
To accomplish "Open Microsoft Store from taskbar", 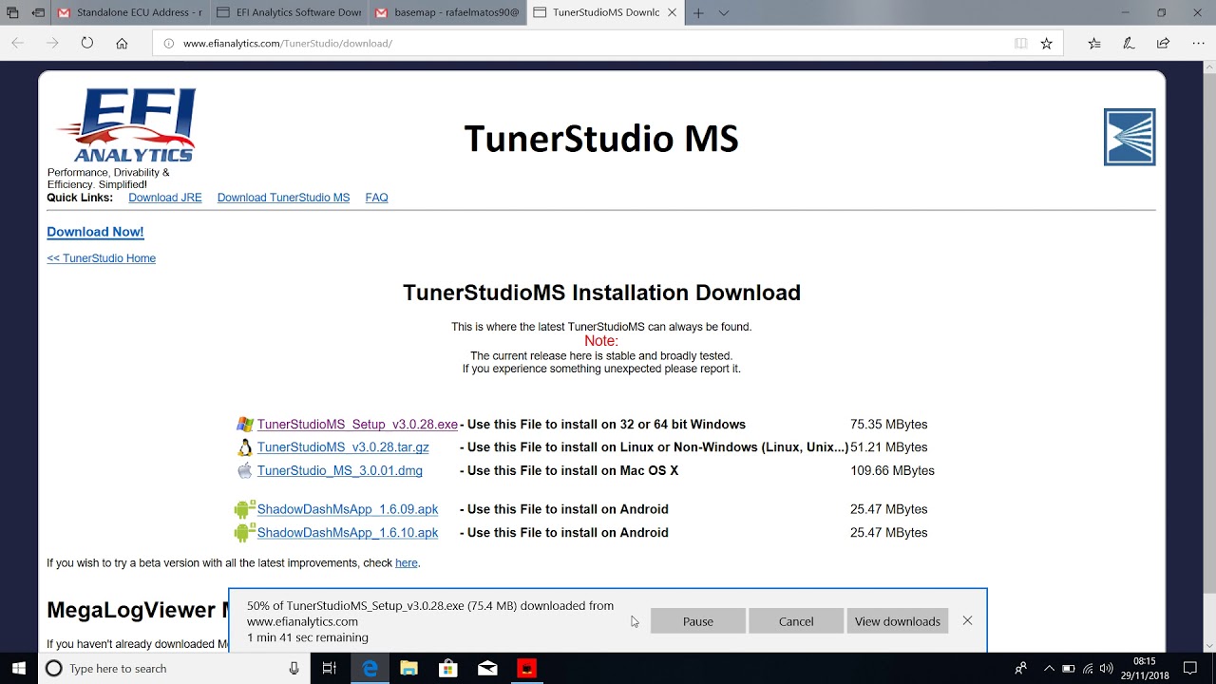I will pos(447,669).
